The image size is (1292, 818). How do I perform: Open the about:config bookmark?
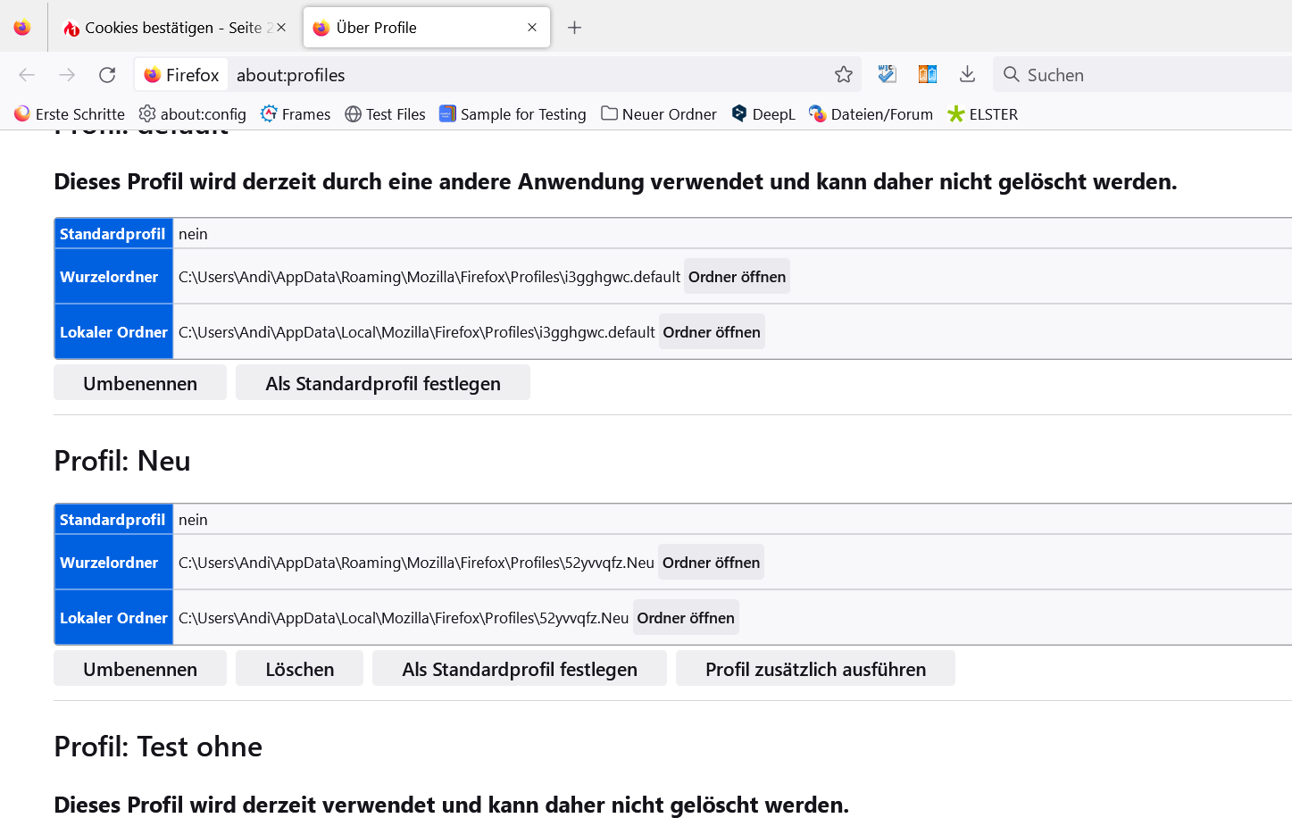193,114
